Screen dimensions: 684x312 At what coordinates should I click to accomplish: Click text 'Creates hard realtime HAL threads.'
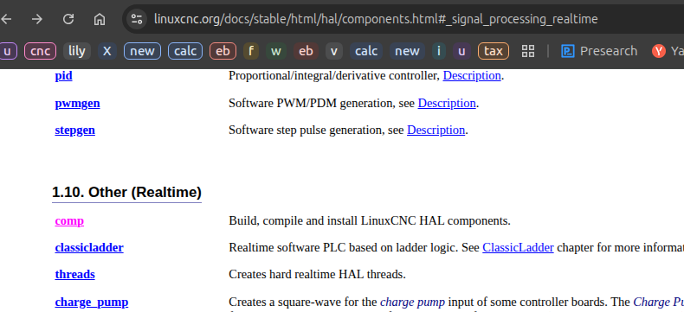pos(317,275)
